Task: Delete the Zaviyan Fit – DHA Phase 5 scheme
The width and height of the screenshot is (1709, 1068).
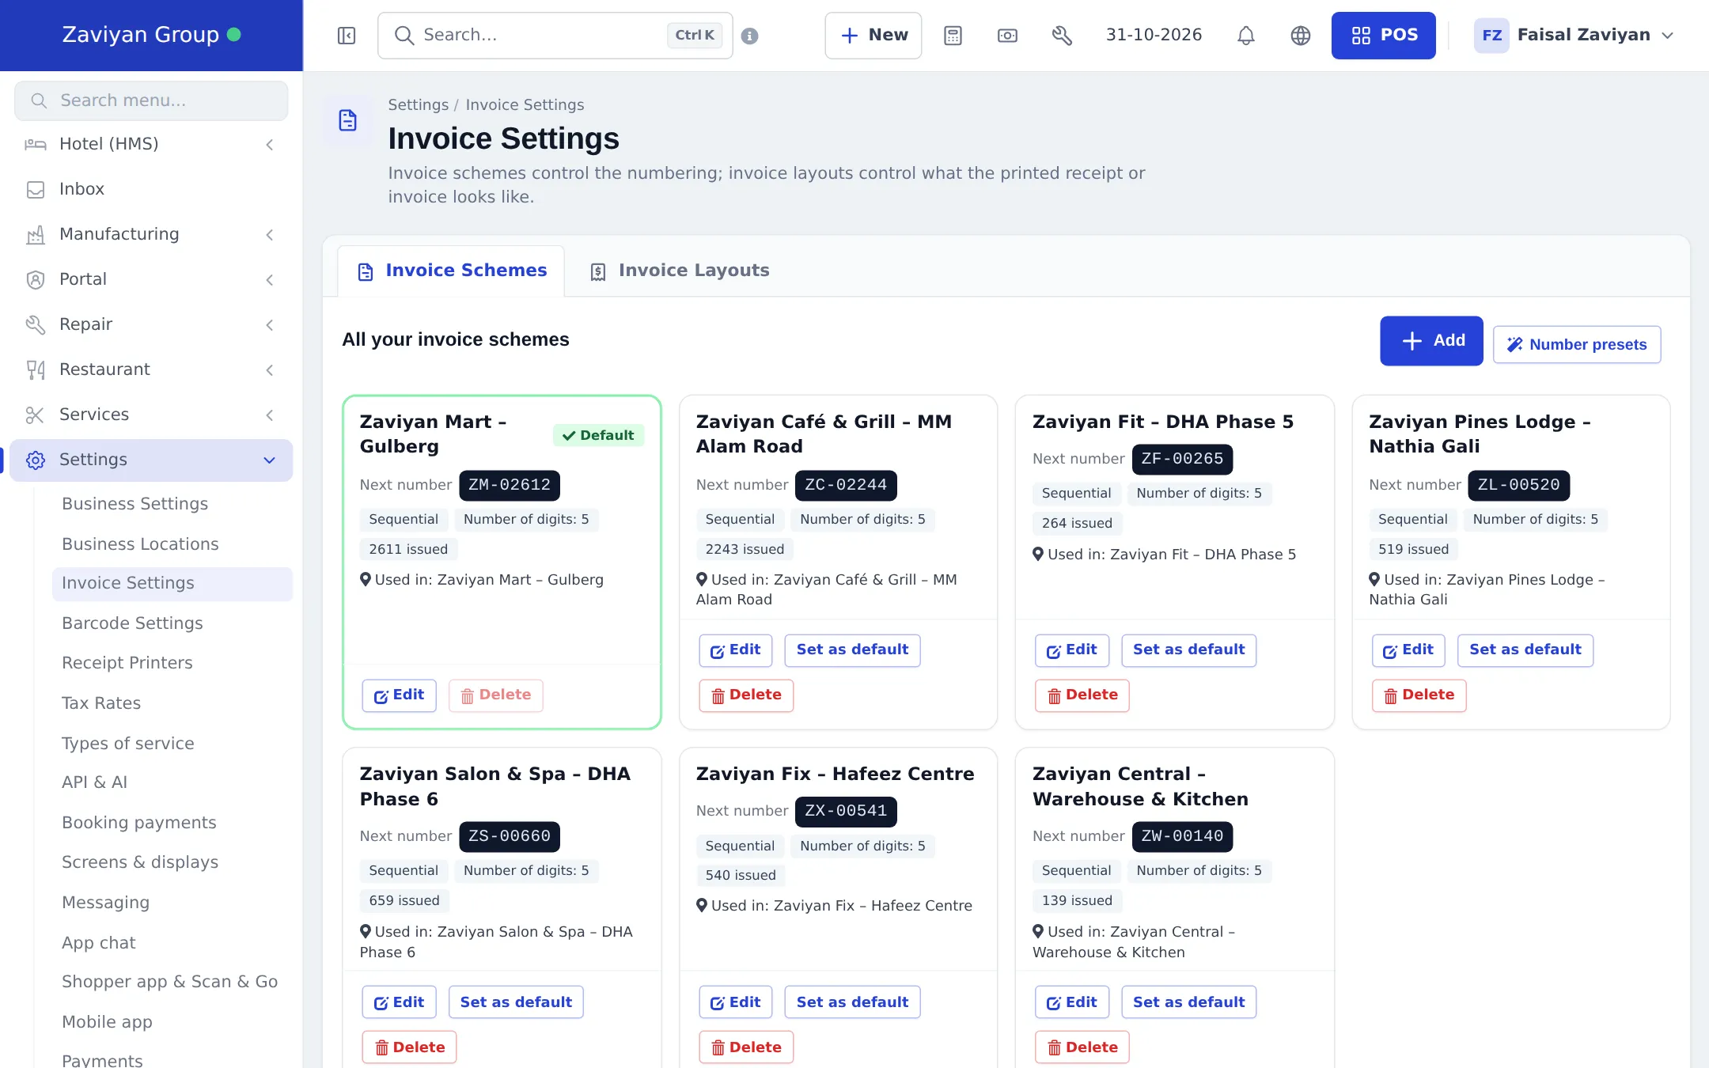Action: [1082, 695]
